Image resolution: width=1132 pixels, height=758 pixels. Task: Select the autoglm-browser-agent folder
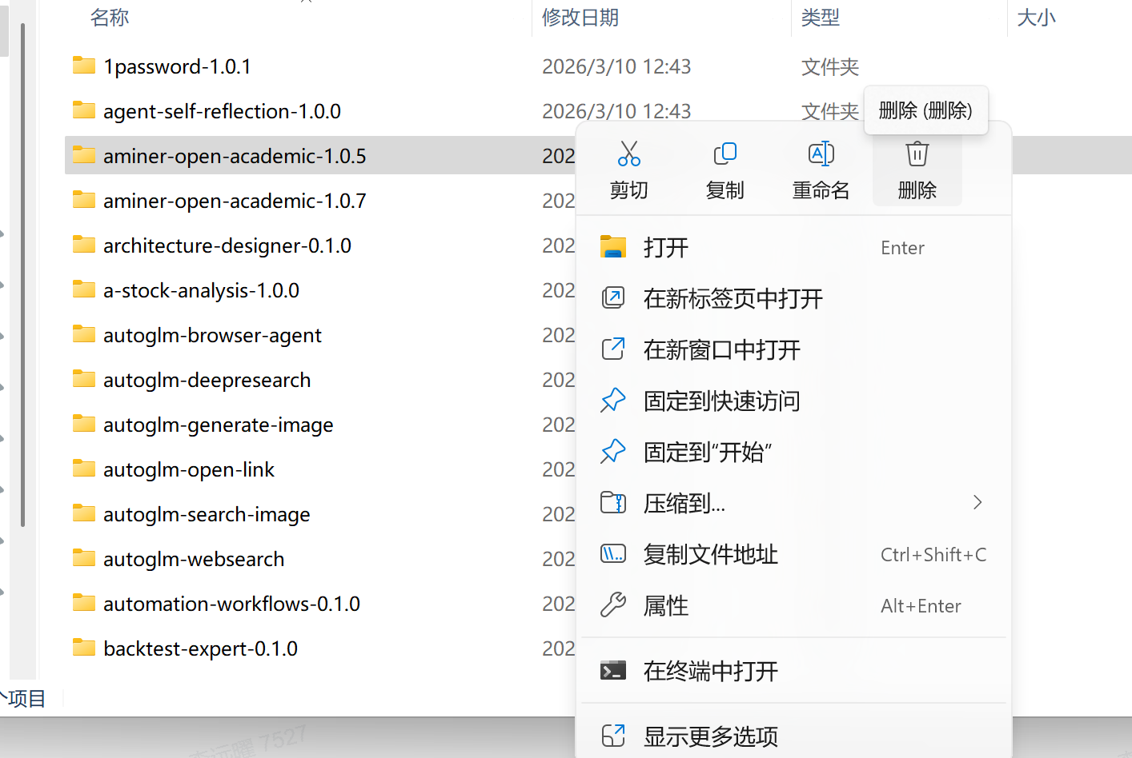(212, 335)
